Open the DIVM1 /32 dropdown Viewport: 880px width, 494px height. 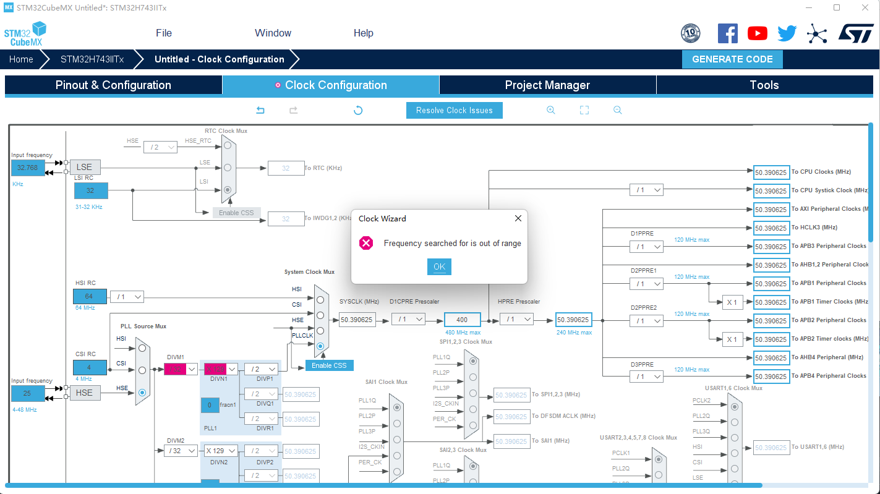pos(181,369)
